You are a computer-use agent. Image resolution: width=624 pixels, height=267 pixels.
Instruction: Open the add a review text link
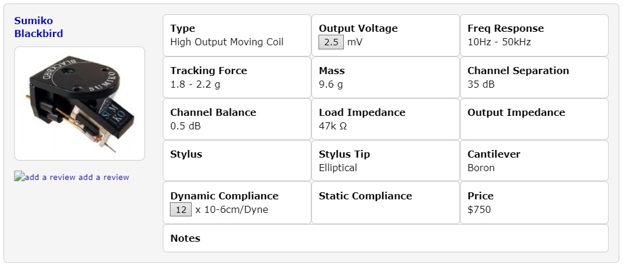(104, 177)
